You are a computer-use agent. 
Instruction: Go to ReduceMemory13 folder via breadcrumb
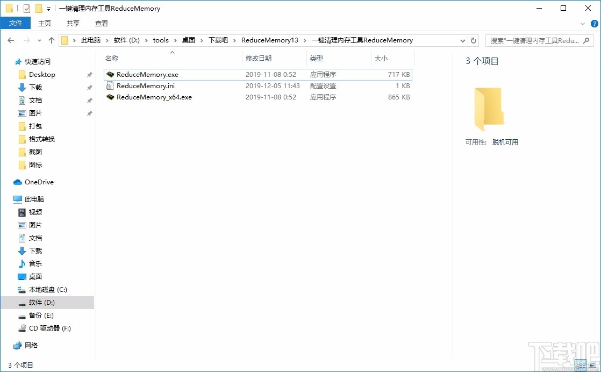pyautogui.click(x=269, y=40)
